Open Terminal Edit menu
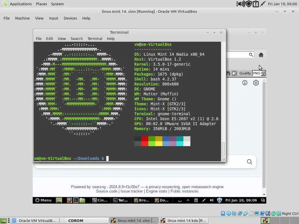This screenshot has height=224, width=299. click(x=50, y=39)
